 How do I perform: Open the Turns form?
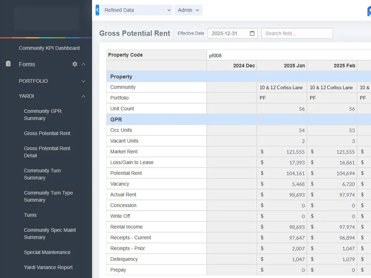(x=30, y=215)
